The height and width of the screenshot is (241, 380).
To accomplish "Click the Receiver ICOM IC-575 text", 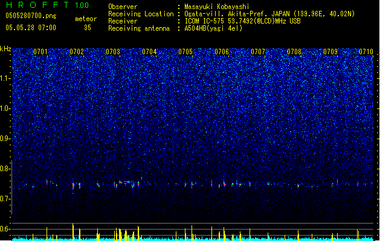I will click(242, 21).
